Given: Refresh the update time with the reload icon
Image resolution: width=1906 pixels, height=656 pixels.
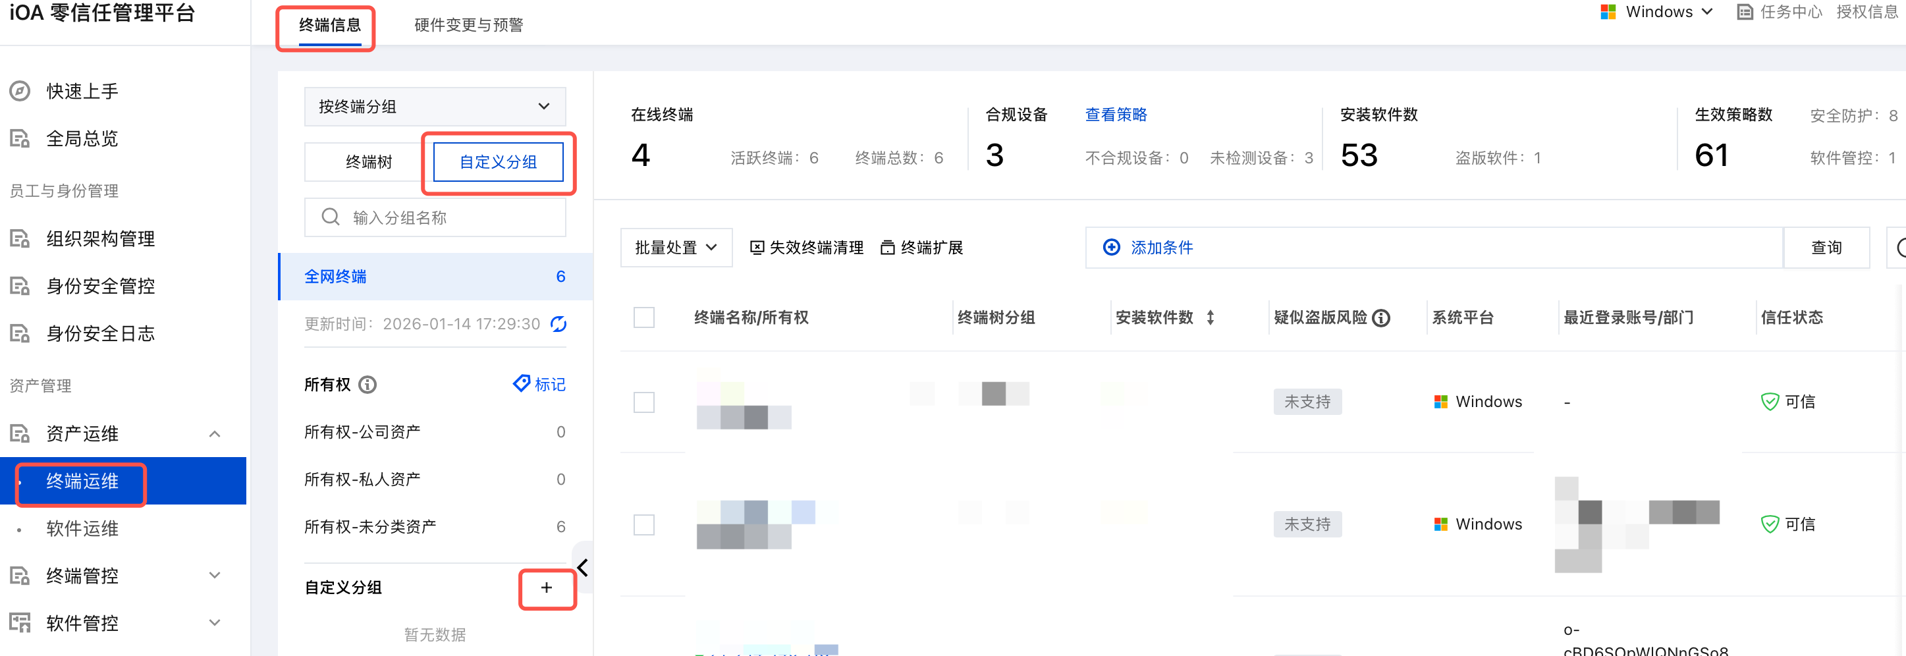Looking at the screenshot, I should [x=558, y=324].
